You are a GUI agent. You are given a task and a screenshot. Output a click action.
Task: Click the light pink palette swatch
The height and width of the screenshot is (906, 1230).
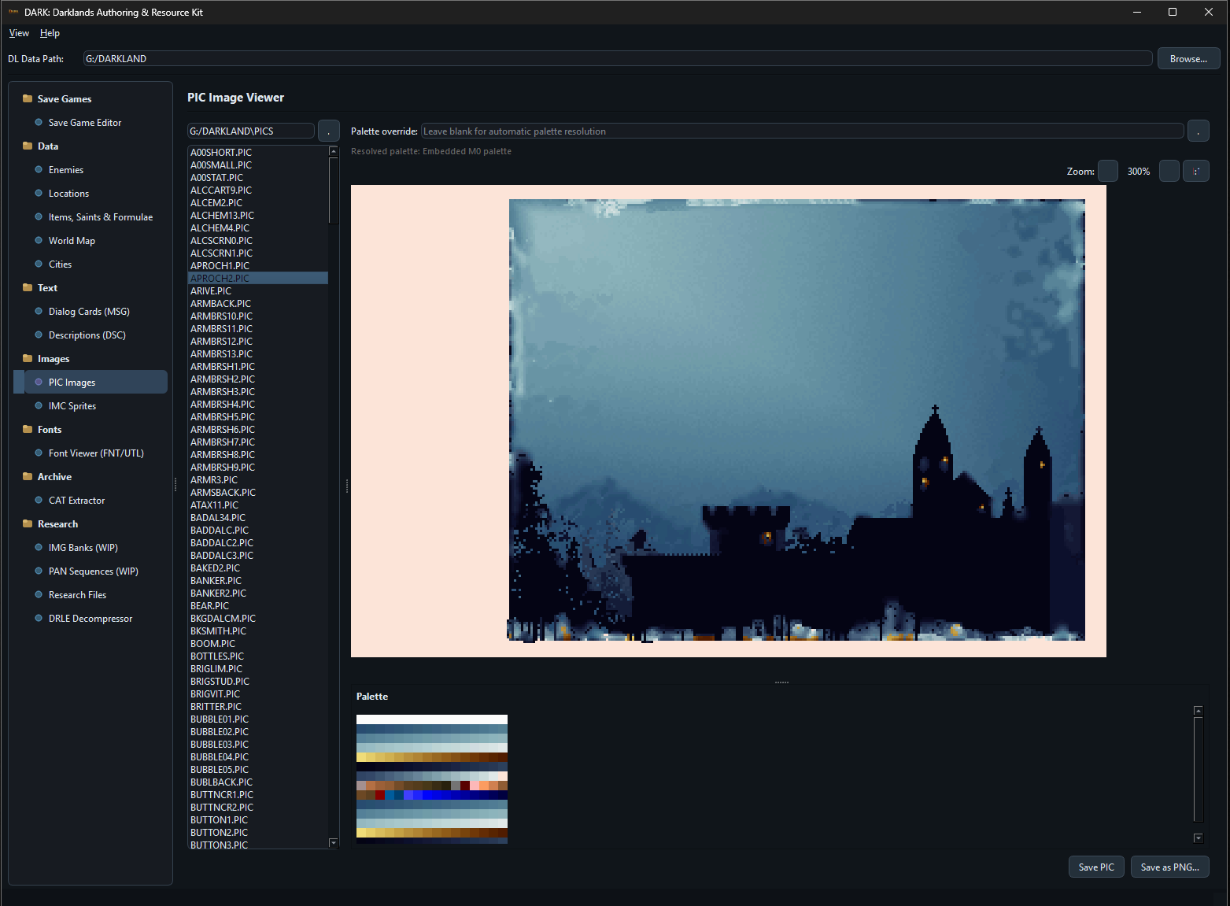[475, 785]
